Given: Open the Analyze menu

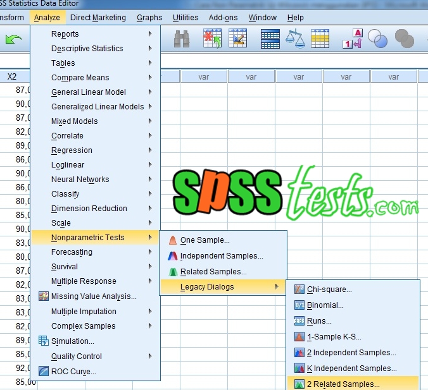Looking at the screenshot, I should click(x=47, y=18).
